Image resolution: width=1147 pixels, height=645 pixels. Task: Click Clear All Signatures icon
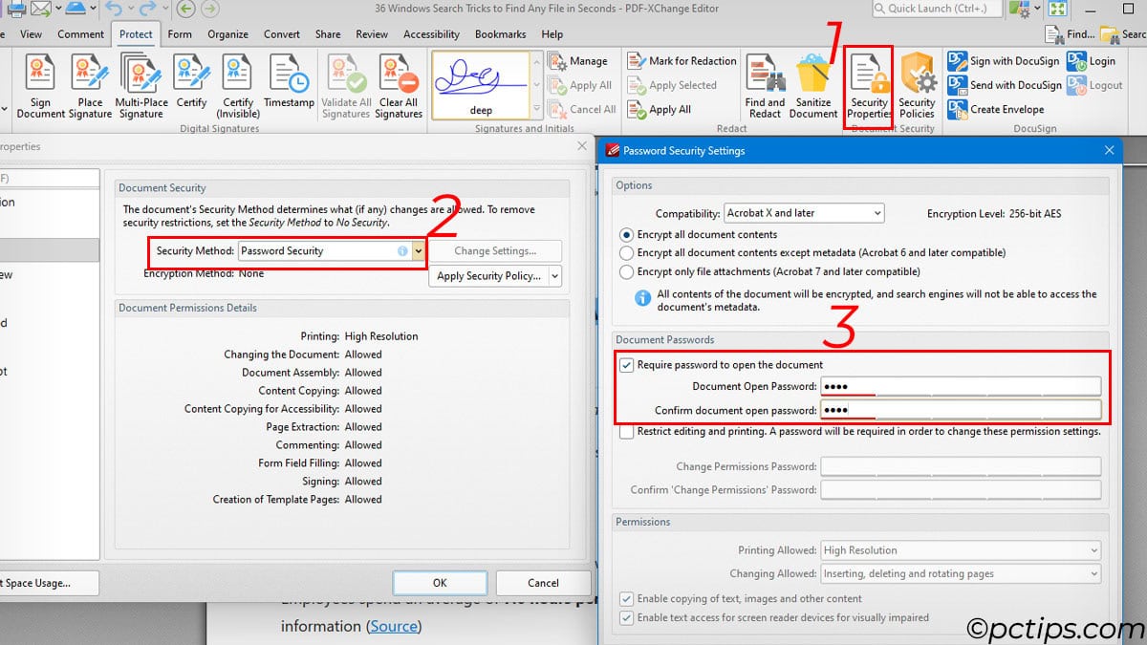coord(399,86)
